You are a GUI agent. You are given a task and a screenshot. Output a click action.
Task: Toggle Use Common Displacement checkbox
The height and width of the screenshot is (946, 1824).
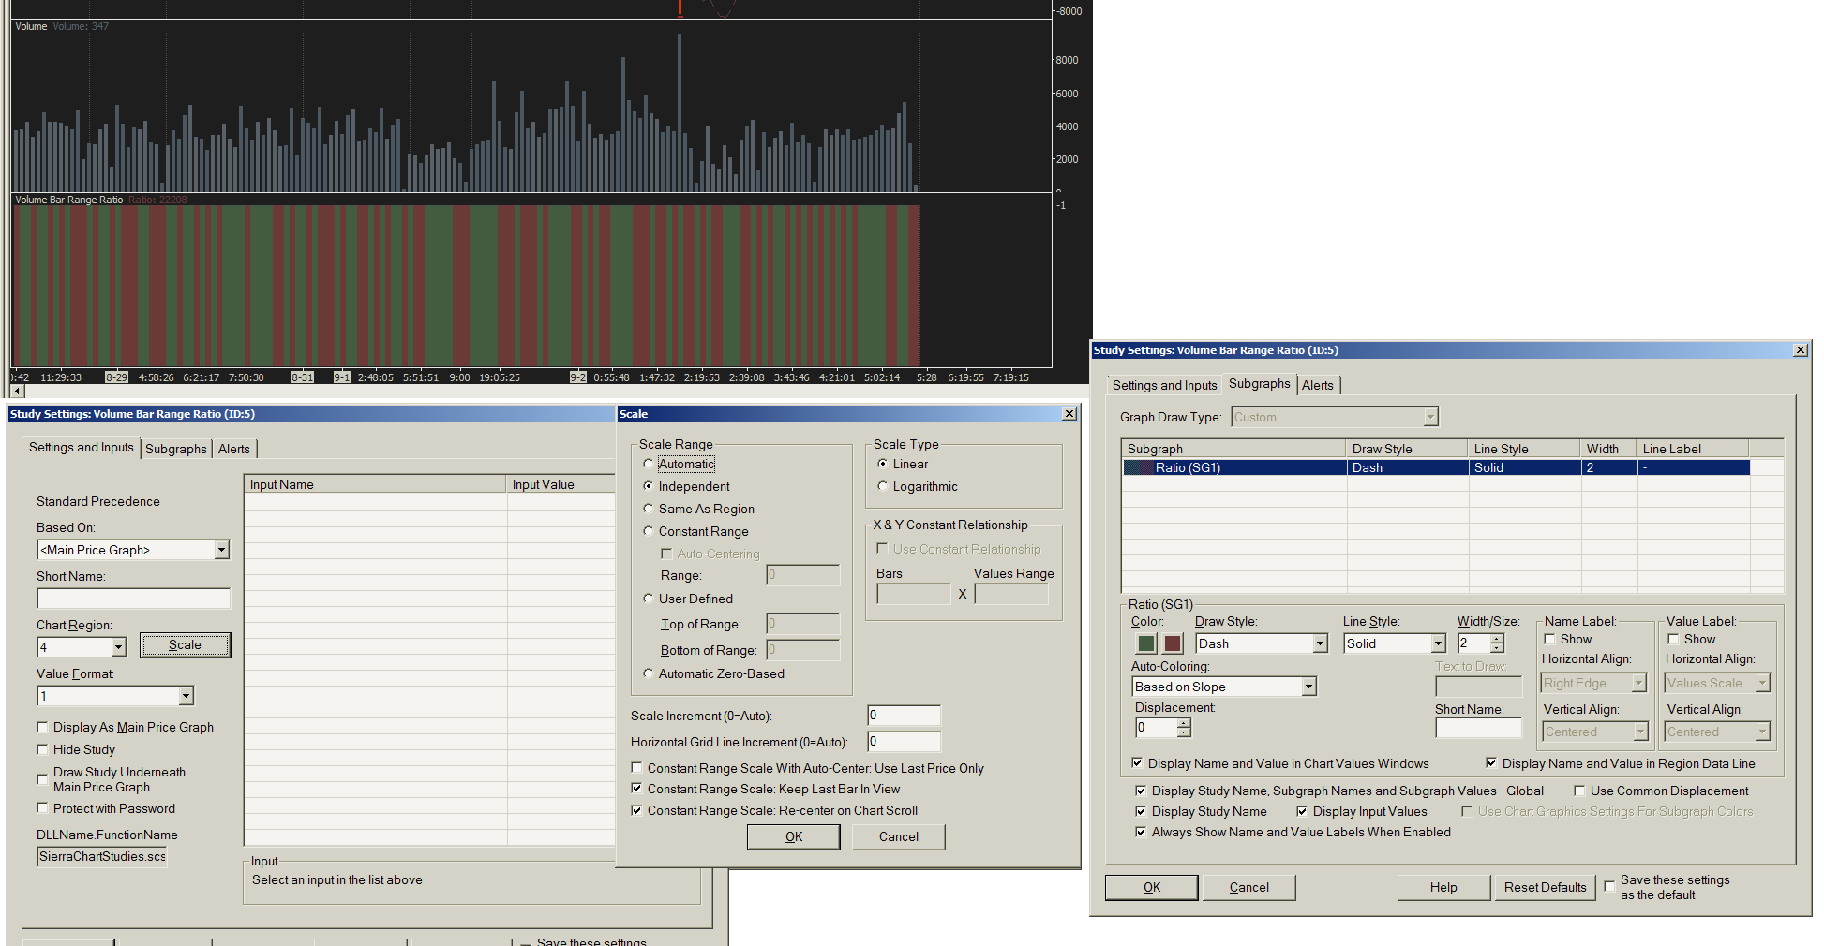pyautogui.click(x=1579, y=791)
